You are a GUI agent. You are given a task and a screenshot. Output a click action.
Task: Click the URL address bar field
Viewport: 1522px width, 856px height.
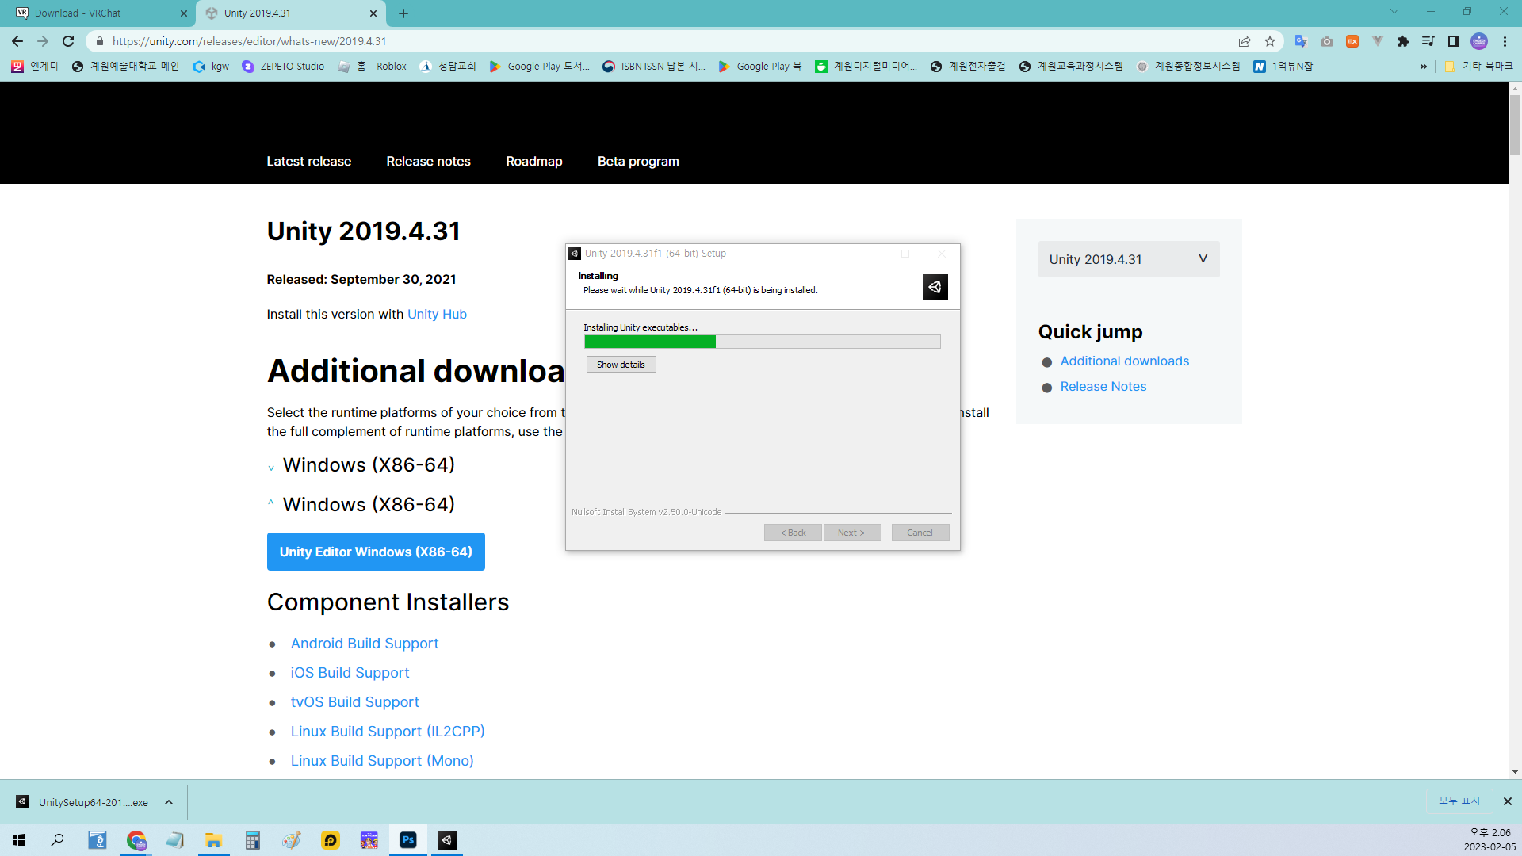tap(634, 41)
